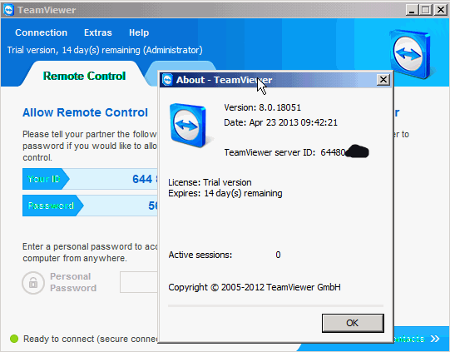
Task: Click License: Trial version text
Action: point(210,182)
